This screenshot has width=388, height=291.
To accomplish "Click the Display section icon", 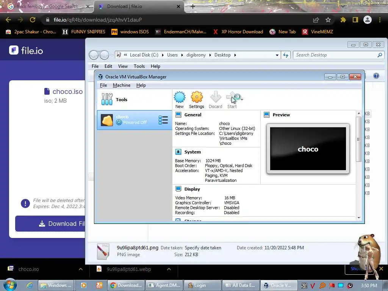I will pyautogui.click(x=178, y=189).
